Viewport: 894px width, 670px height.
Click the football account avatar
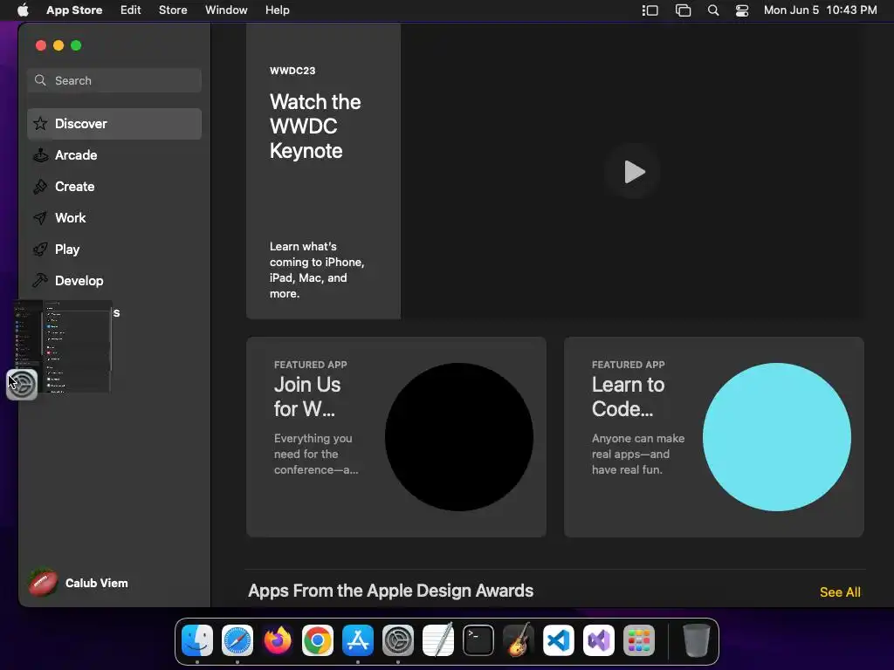[x=44, y=583]
